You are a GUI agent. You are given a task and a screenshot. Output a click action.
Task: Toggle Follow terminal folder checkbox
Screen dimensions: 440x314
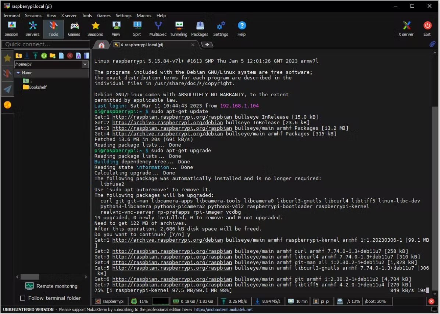(23, 298)
